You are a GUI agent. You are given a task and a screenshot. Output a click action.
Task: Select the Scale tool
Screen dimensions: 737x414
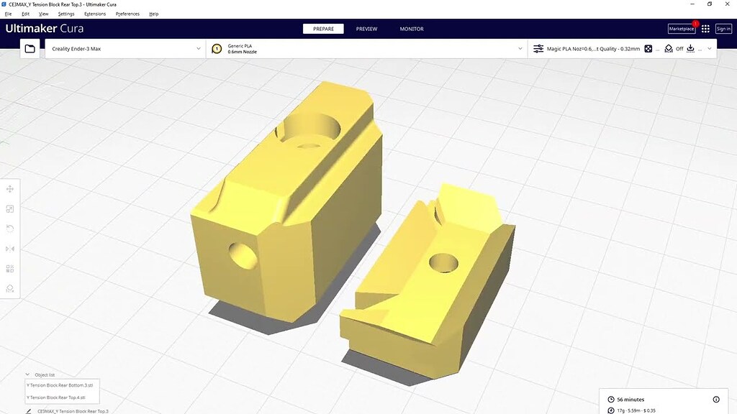click(10, 208)
